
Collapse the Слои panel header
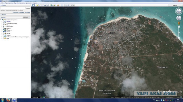11,18
